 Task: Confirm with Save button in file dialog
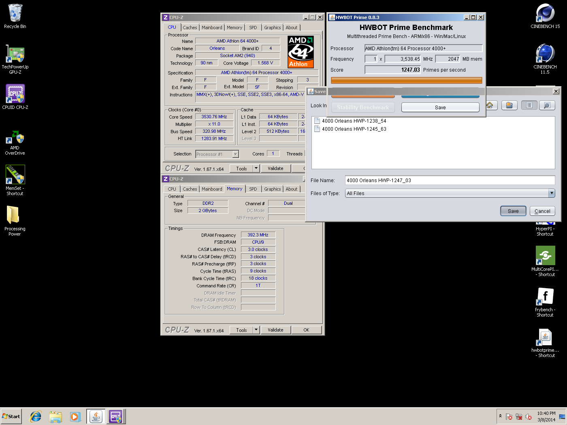click(513, 211)
